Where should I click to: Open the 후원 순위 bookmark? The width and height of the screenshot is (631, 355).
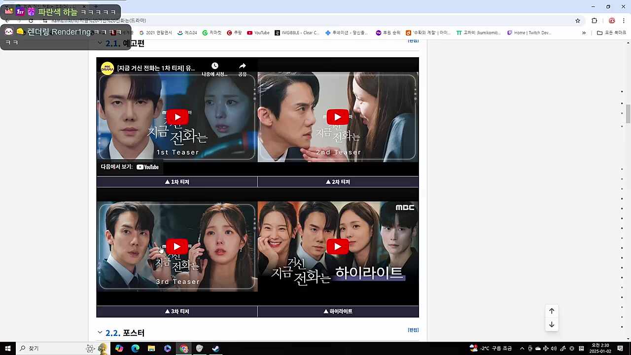click(x=388, y=33)
